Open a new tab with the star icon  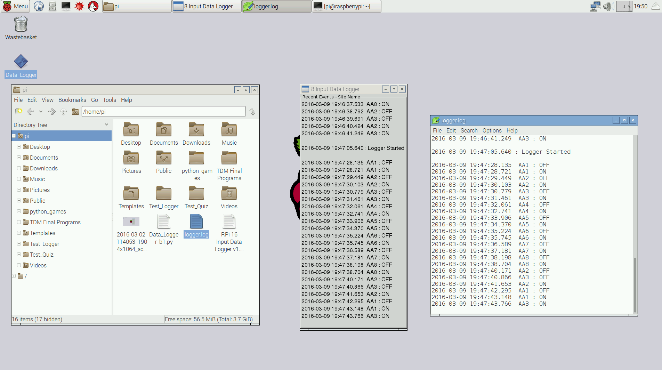[18, 111]
